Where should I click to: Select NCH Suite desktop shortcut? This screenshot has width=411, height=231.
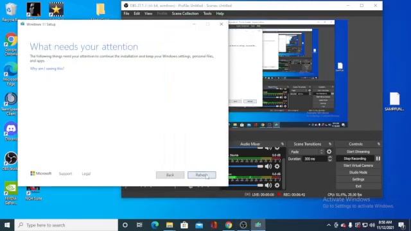[33, 193]
